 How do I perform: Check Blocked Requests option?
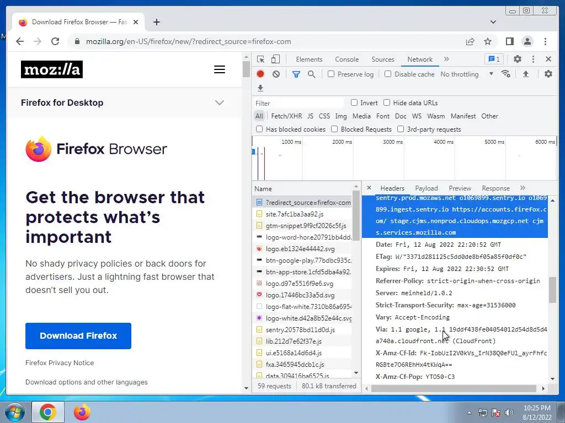click(334, 129)
